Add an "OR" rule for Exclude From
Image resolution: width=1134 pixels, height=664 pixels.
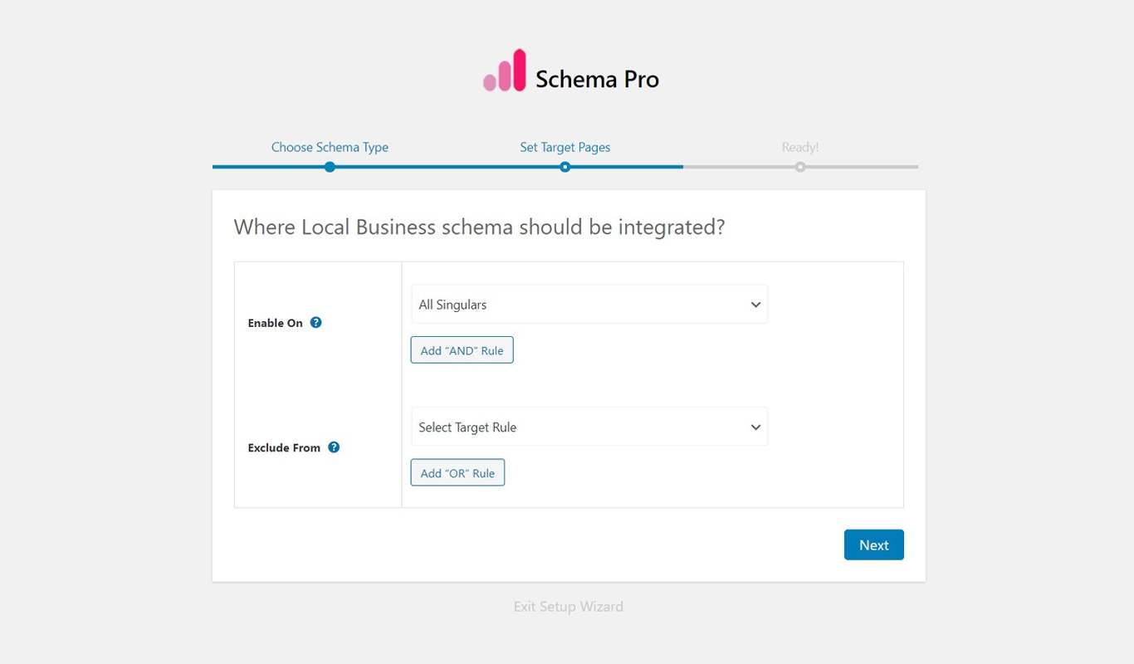[x=457, y=472]
